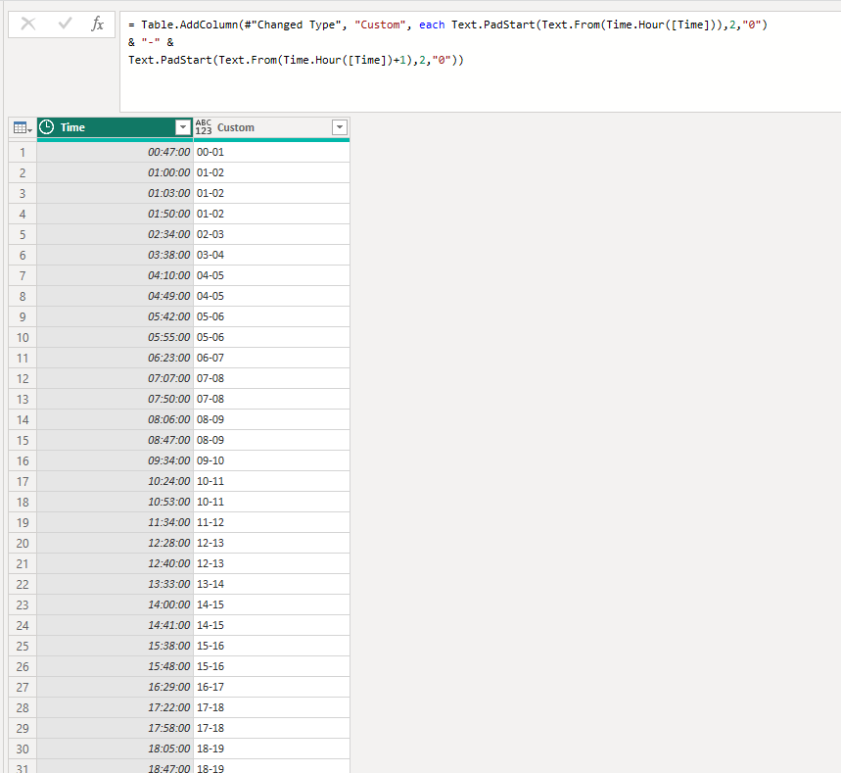The width and height of the screenshot is (841, 773).
Task: Select cell with time 17:22:00
Action: (x=115, y=707)
